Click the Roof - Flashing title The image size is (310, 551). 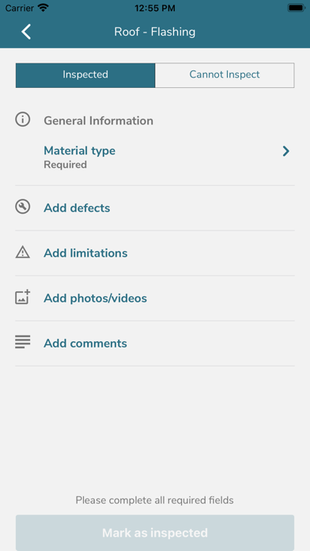[x=155, y=32]
